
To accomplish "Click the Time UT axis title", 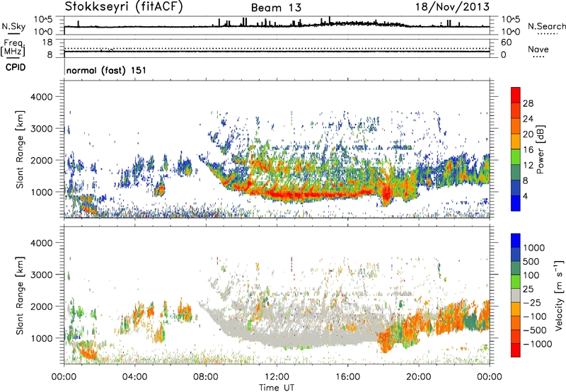I will pyautogui.click(x=277, y=388).
